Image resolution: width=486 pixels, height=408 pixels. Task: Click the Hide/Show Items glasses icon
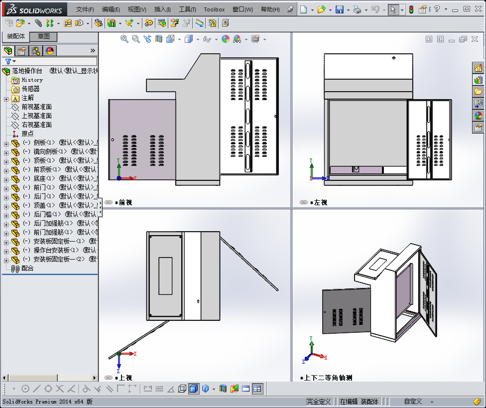click(x=207, y=39)
